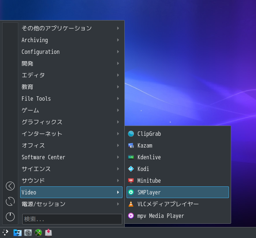Viewport: 256px width, 238px height.
Task: Select the highlighted Video category
Action: point(71,192)
